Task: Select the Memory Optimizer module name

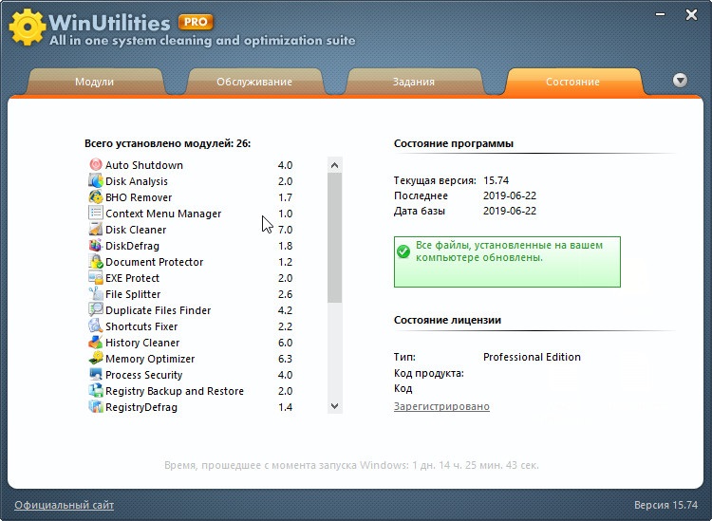Action: pyautogui.click(x=150, y=359)
